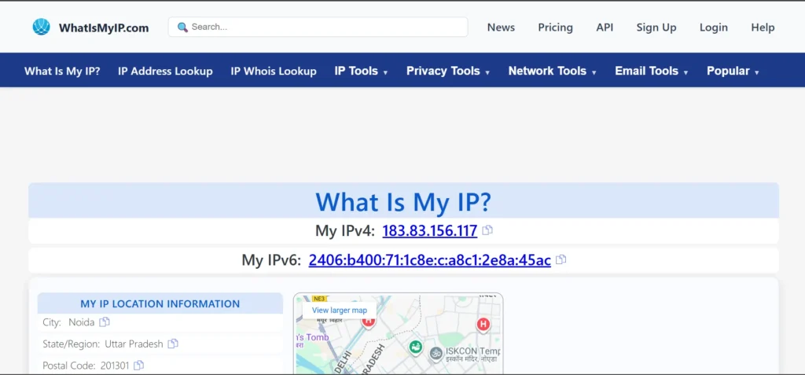Open the News page
805x375 pixels.
click(x=501, y=28)
